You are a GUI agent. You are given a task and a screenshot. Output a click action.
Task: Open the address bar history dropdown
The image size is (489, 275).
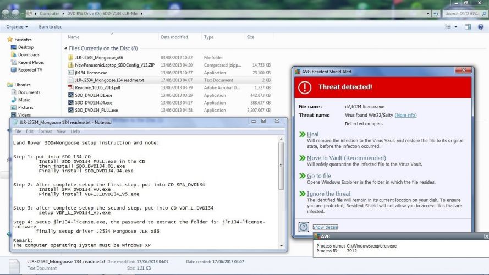(427, 14)
